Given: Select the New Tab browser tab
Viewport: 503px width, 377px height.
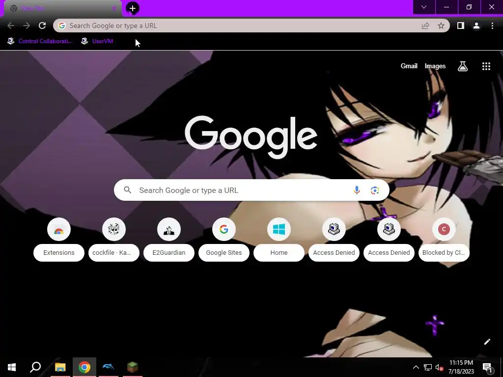Looking at the screenshot, I should point(62,8).
